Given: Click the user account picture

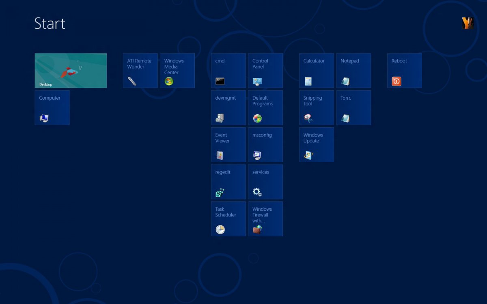Looking at the screenshot, I should [468, 24].
